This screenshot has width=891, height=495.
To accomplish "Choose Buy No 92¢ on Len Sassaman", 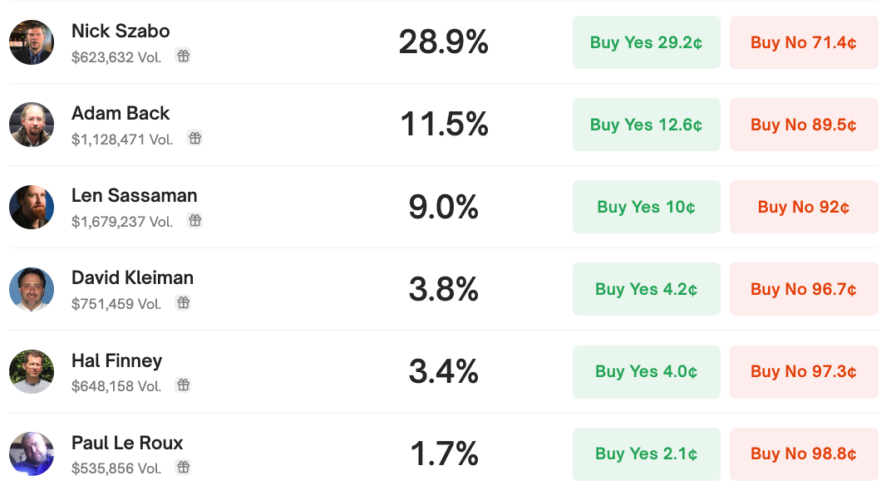I will 804,207.
